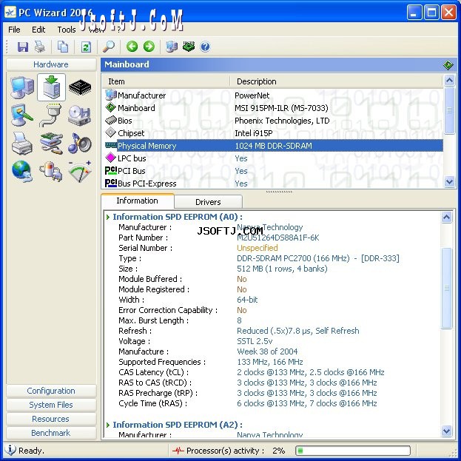
Task: Select the Multimedia speaker icon
Action: tap(79, 144)
